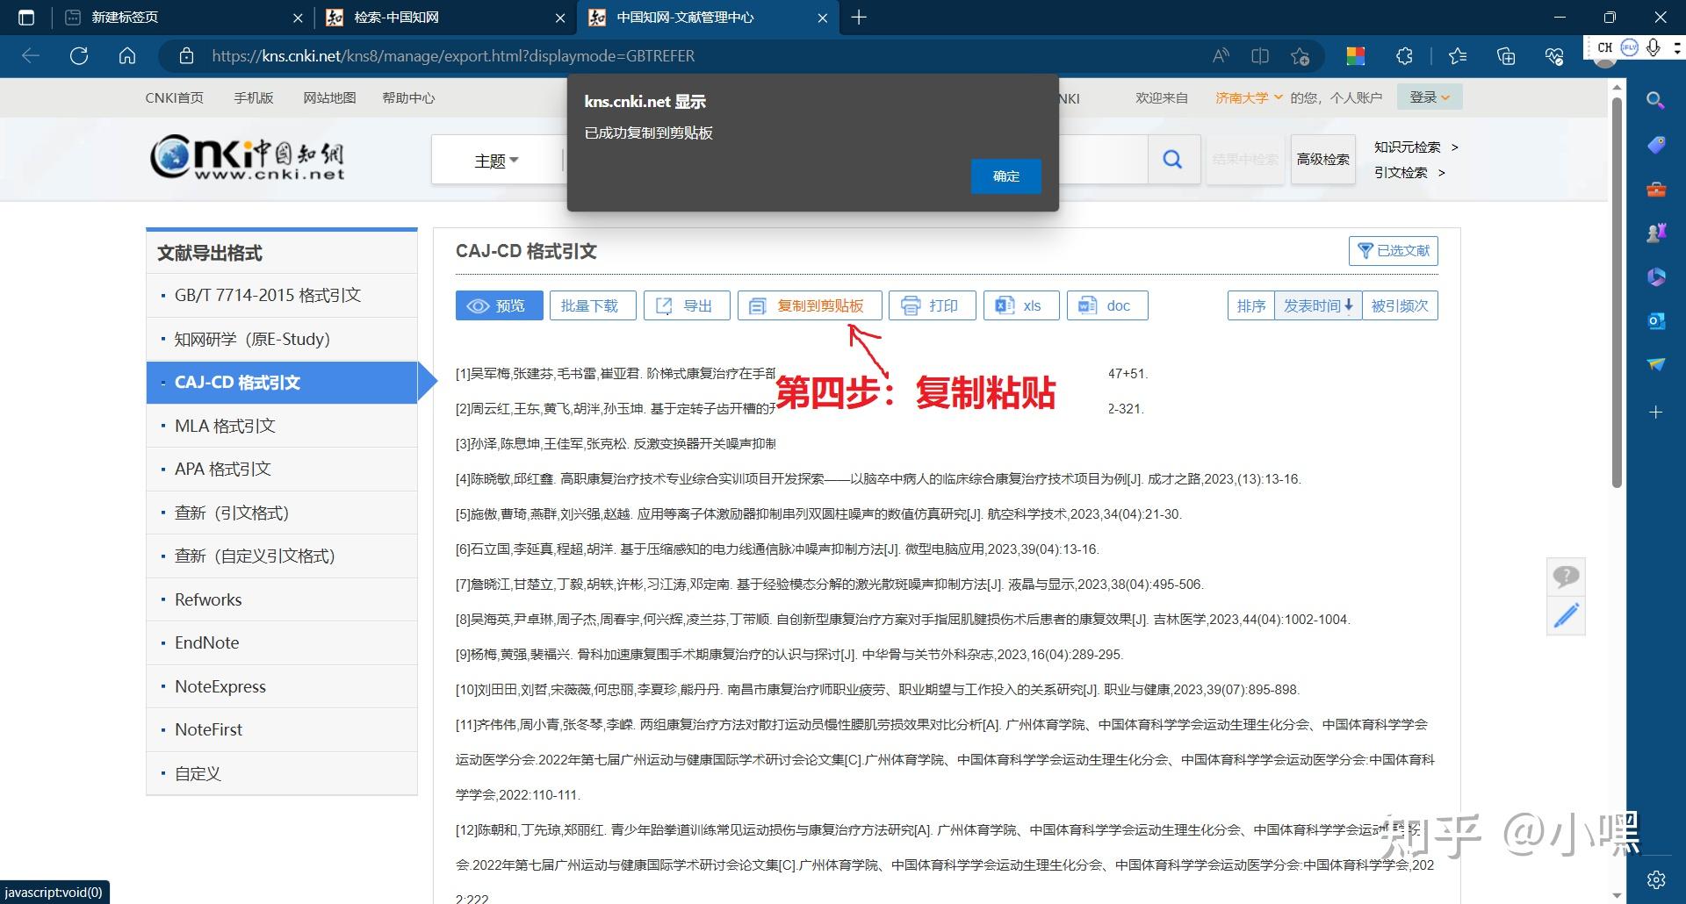Select 查新 (自定义引文格式) option

coord(282,556)
